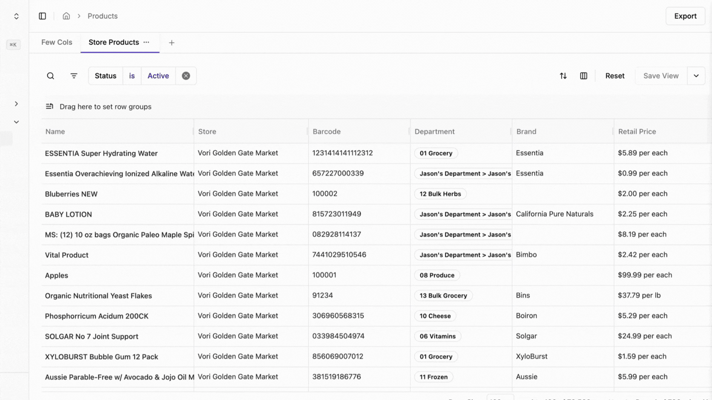
Task: Click the Bluberries NEW product name
Action: [71, 194]
